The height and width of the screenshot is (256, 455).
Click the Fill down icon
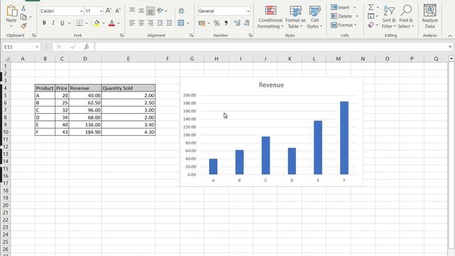[x=371, y=16]
